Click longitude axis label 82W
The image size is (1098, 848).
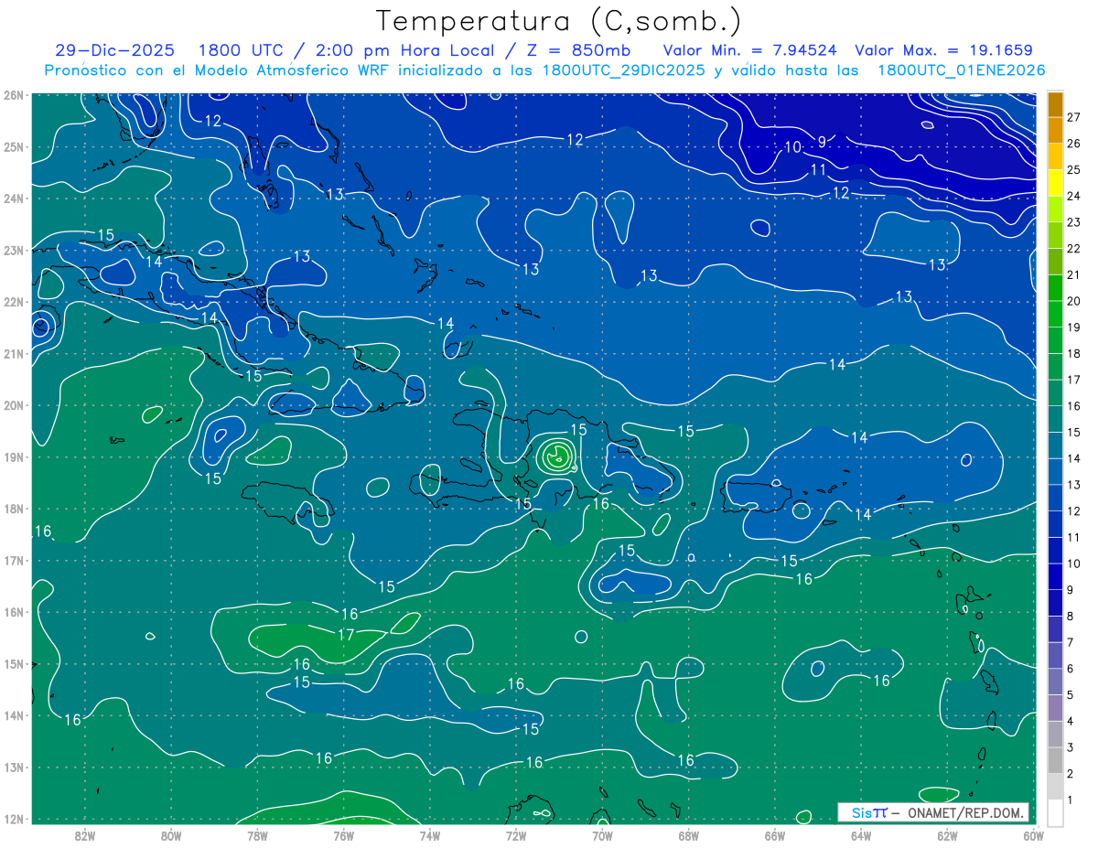(x=85, y=835)
